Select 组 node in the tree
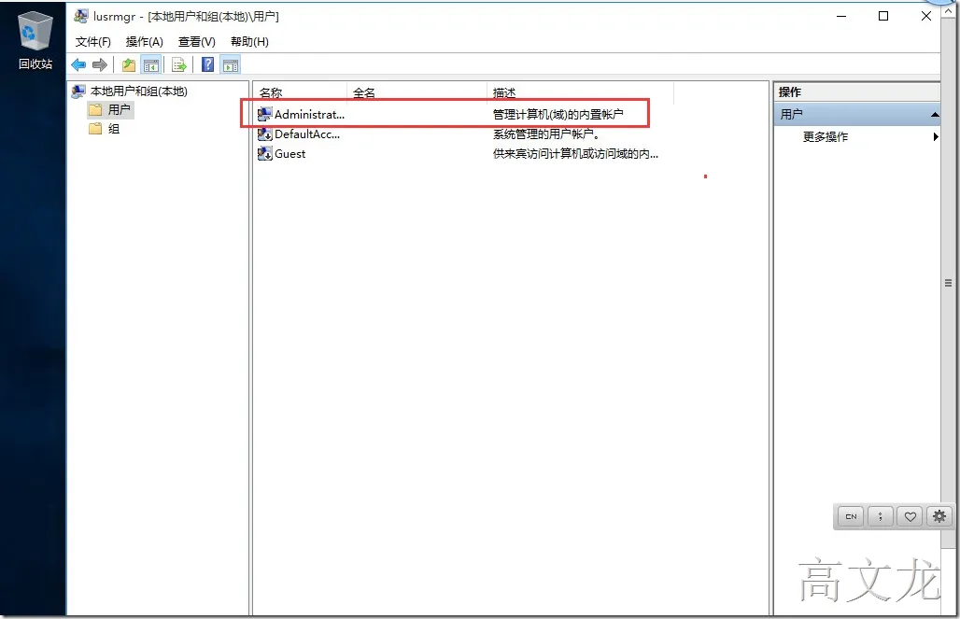The image size is (960, 619). [x=114, y=129]
